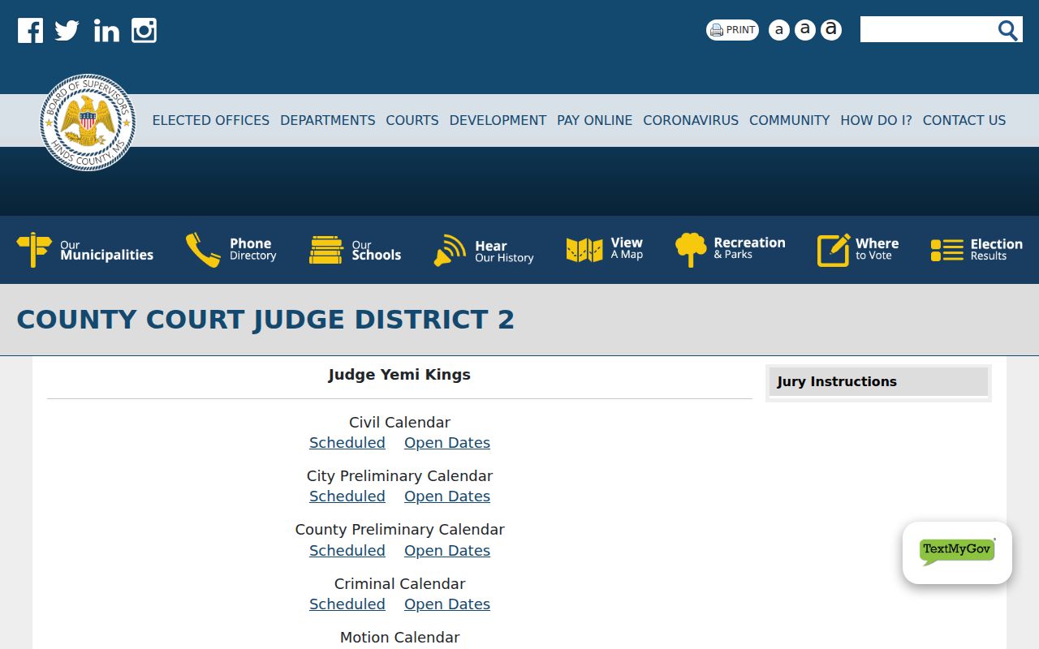Open the Instagram social icon
The height and width of the screenshot is (649, 1039).
pyautogui.click(x=144, y=31)
